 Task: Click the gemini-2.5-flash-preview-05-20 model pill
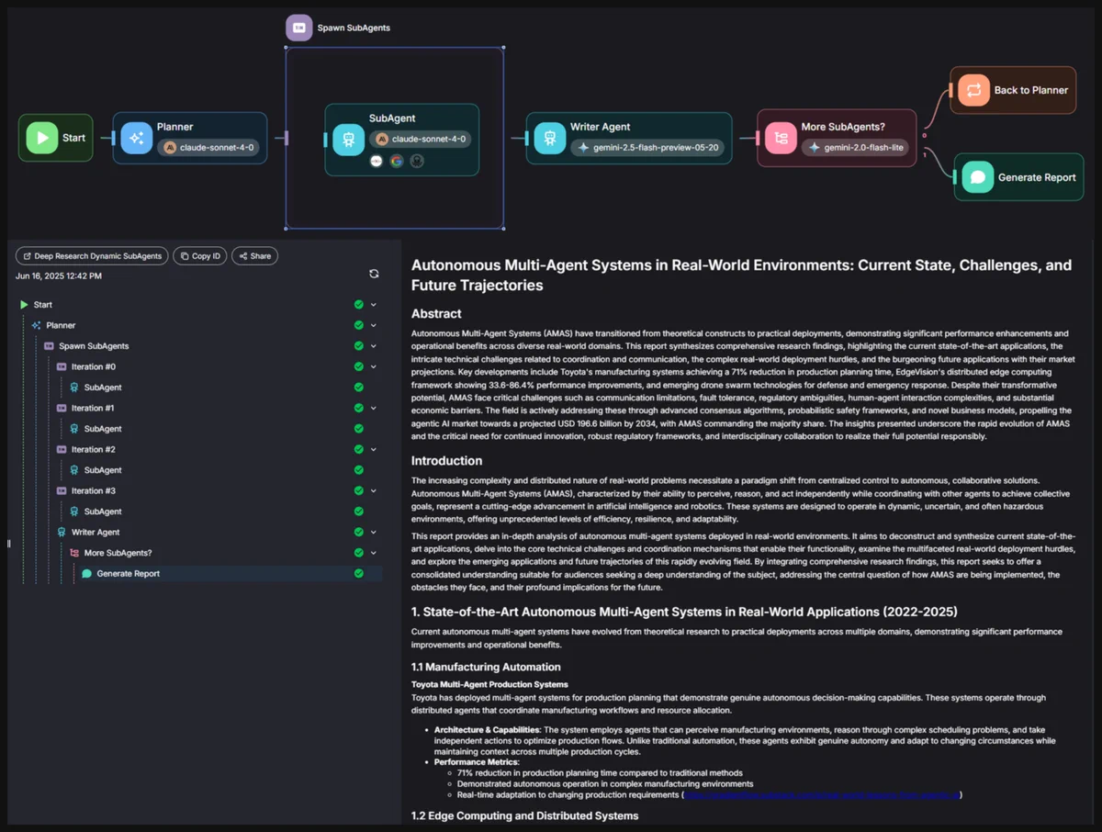pyautogui.click(x=648, y=147)
